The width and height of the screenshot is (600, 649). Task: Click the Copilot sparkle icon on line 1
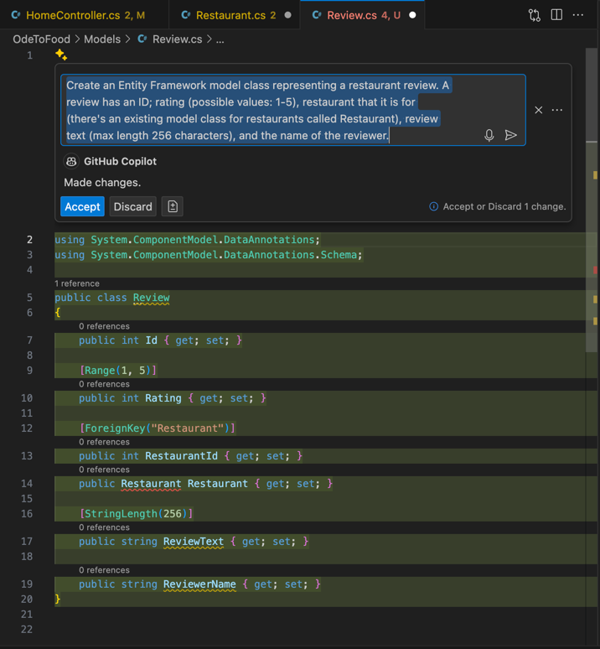tap(61, 55)
